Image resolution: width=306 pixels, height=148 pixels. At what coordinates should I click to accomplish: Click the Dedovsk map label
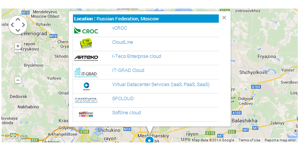[18, 96]
